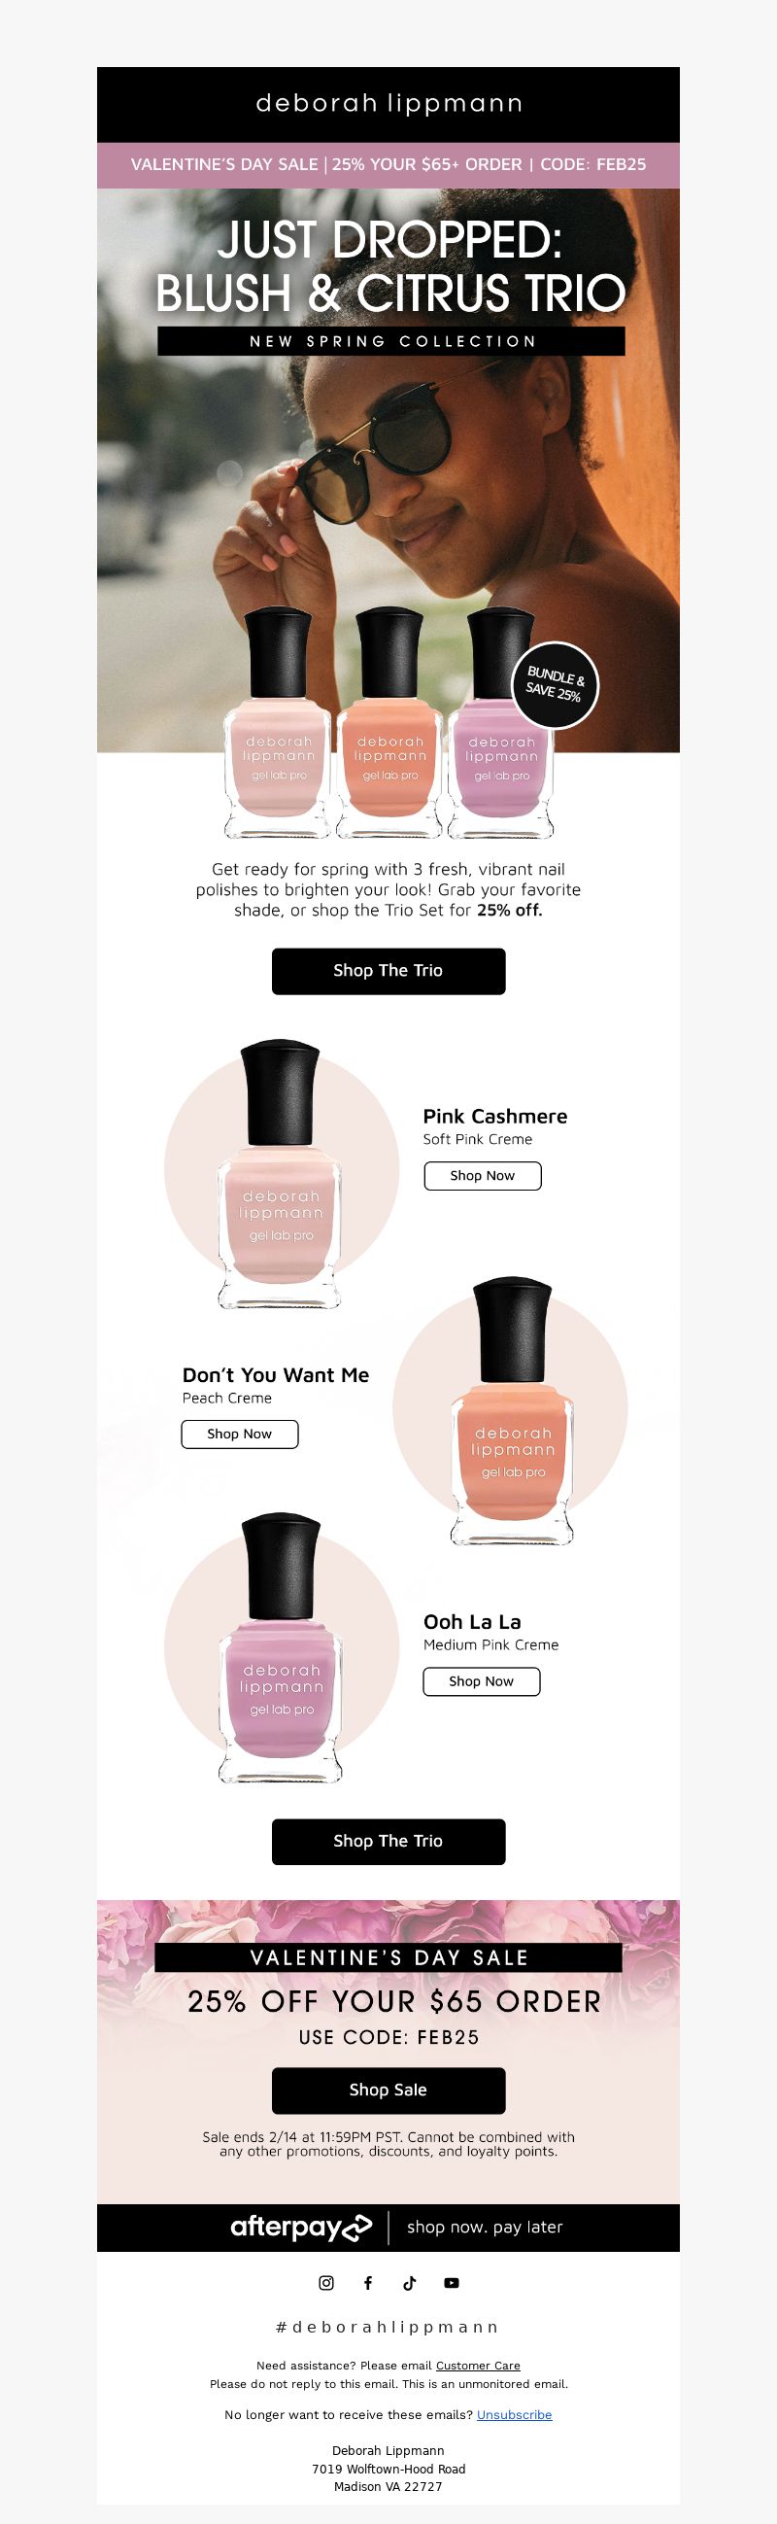This screenshot has width=777, height=2524.
Task: Select the Pink Cashmere polish bottle image
Action: pos(281,1175)
